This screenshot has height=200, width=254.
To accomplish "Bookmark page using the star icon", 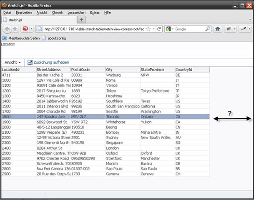I will 148,29.
